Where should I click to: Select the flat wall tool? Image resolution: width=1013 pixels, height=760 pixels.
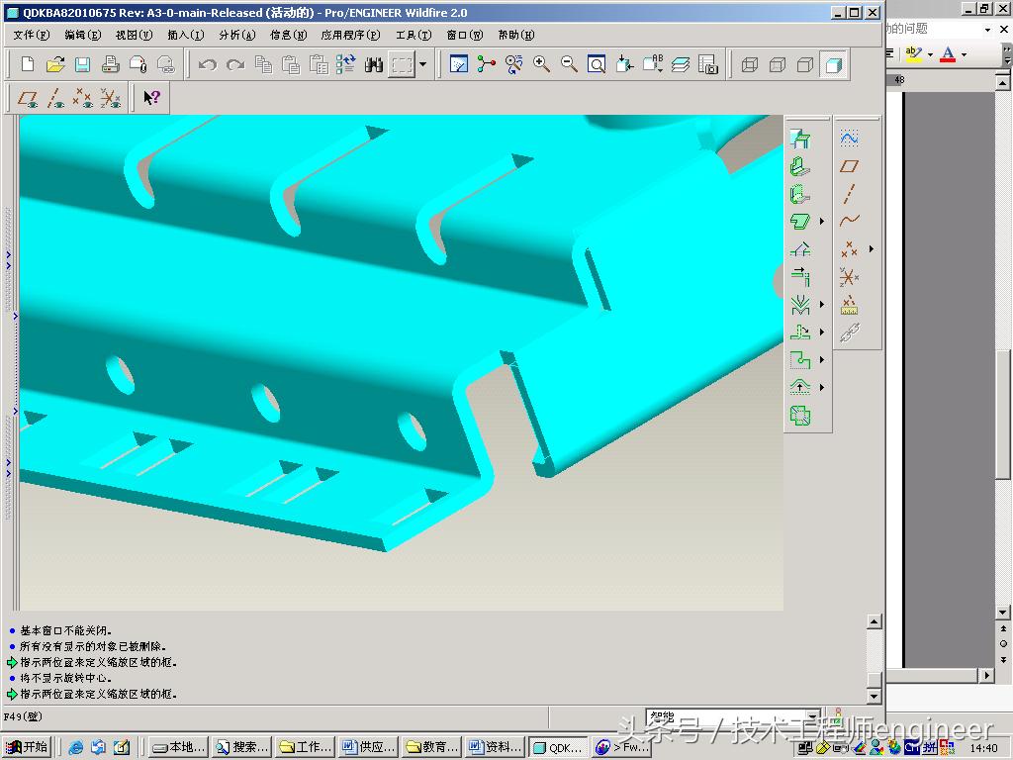tap(799, 166)
